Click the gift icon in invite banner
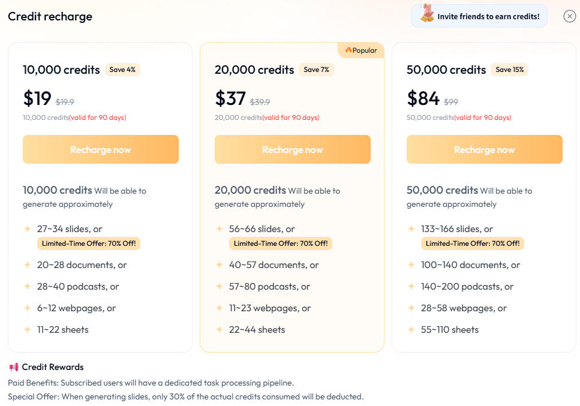Screen dimensions: 580x406 (x=426, y=14)
